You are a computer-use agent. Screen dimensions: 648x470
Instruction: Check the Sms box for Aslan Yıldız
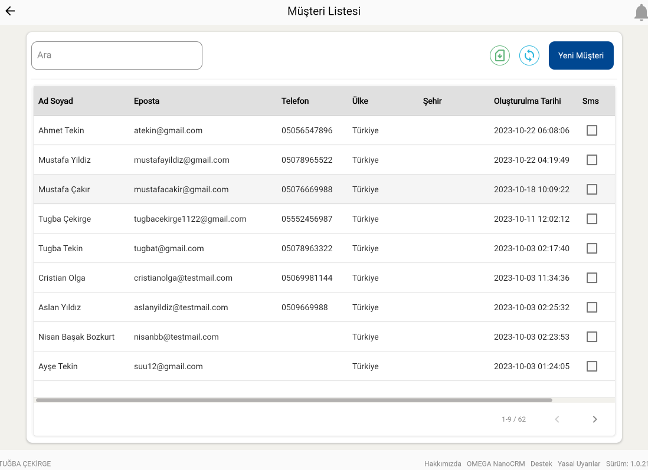click(x=592, y=307)
